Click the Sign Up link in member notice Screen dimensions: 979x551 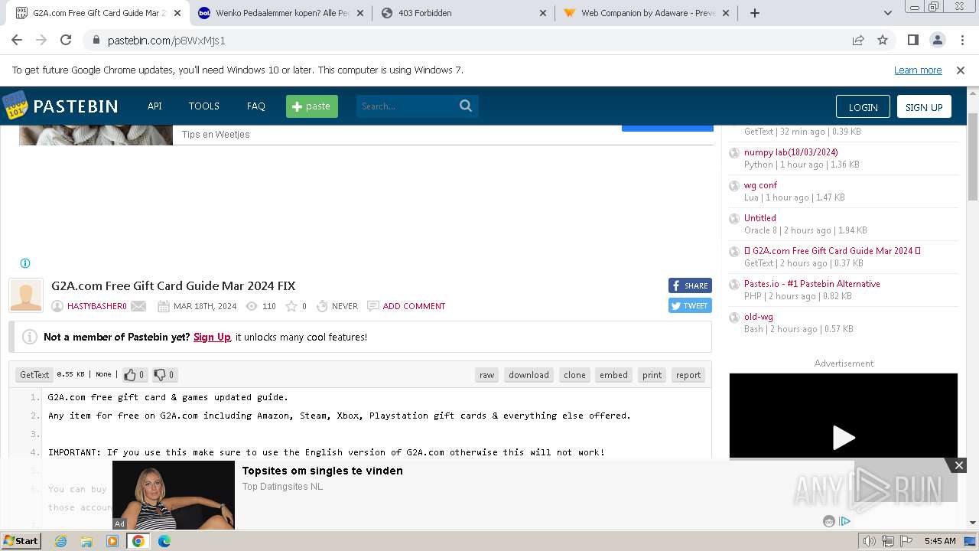click(x=212, y=337)
